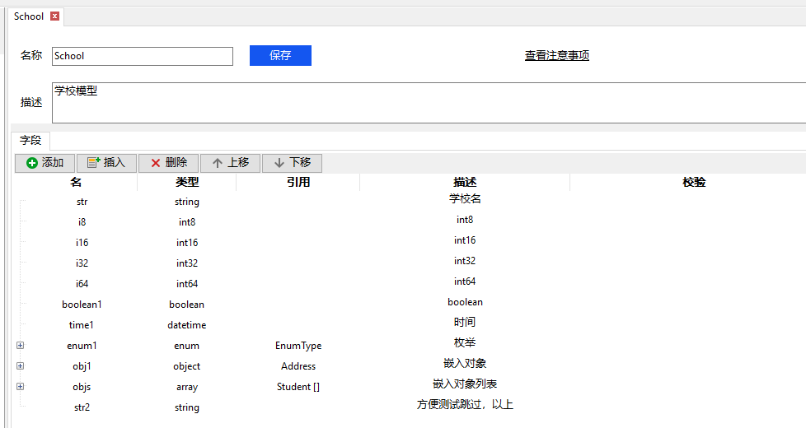Click the 描述 column header

click(465, 182)
